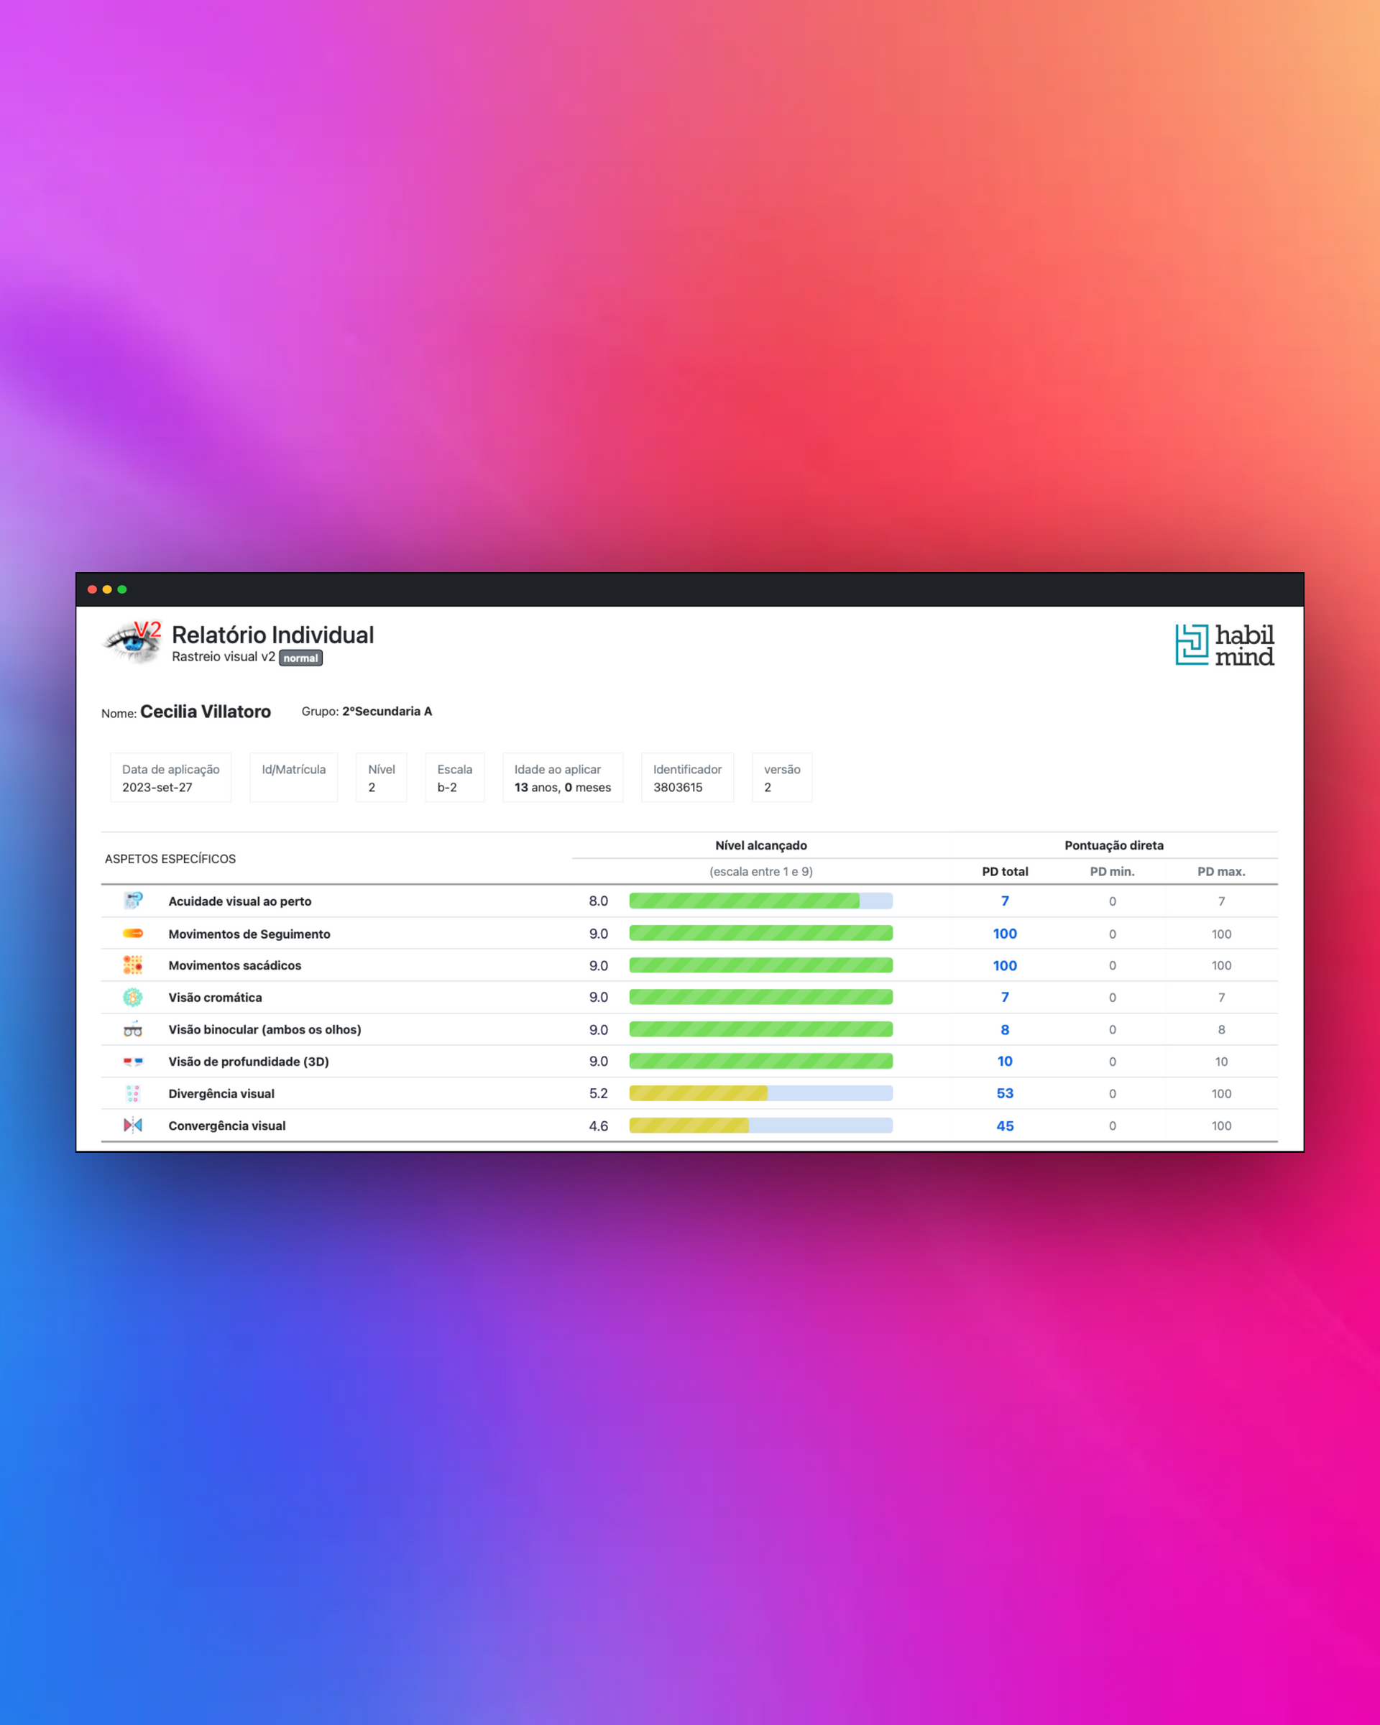
Task: Click the Id/Matrícula field box
Action: 293,777
